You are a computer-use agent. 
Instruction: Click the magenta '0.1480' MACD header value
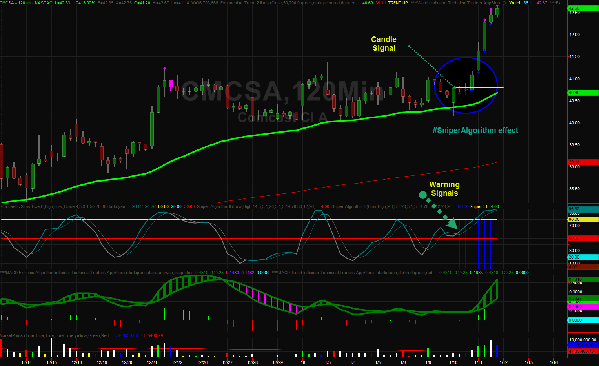coord(233,273)
